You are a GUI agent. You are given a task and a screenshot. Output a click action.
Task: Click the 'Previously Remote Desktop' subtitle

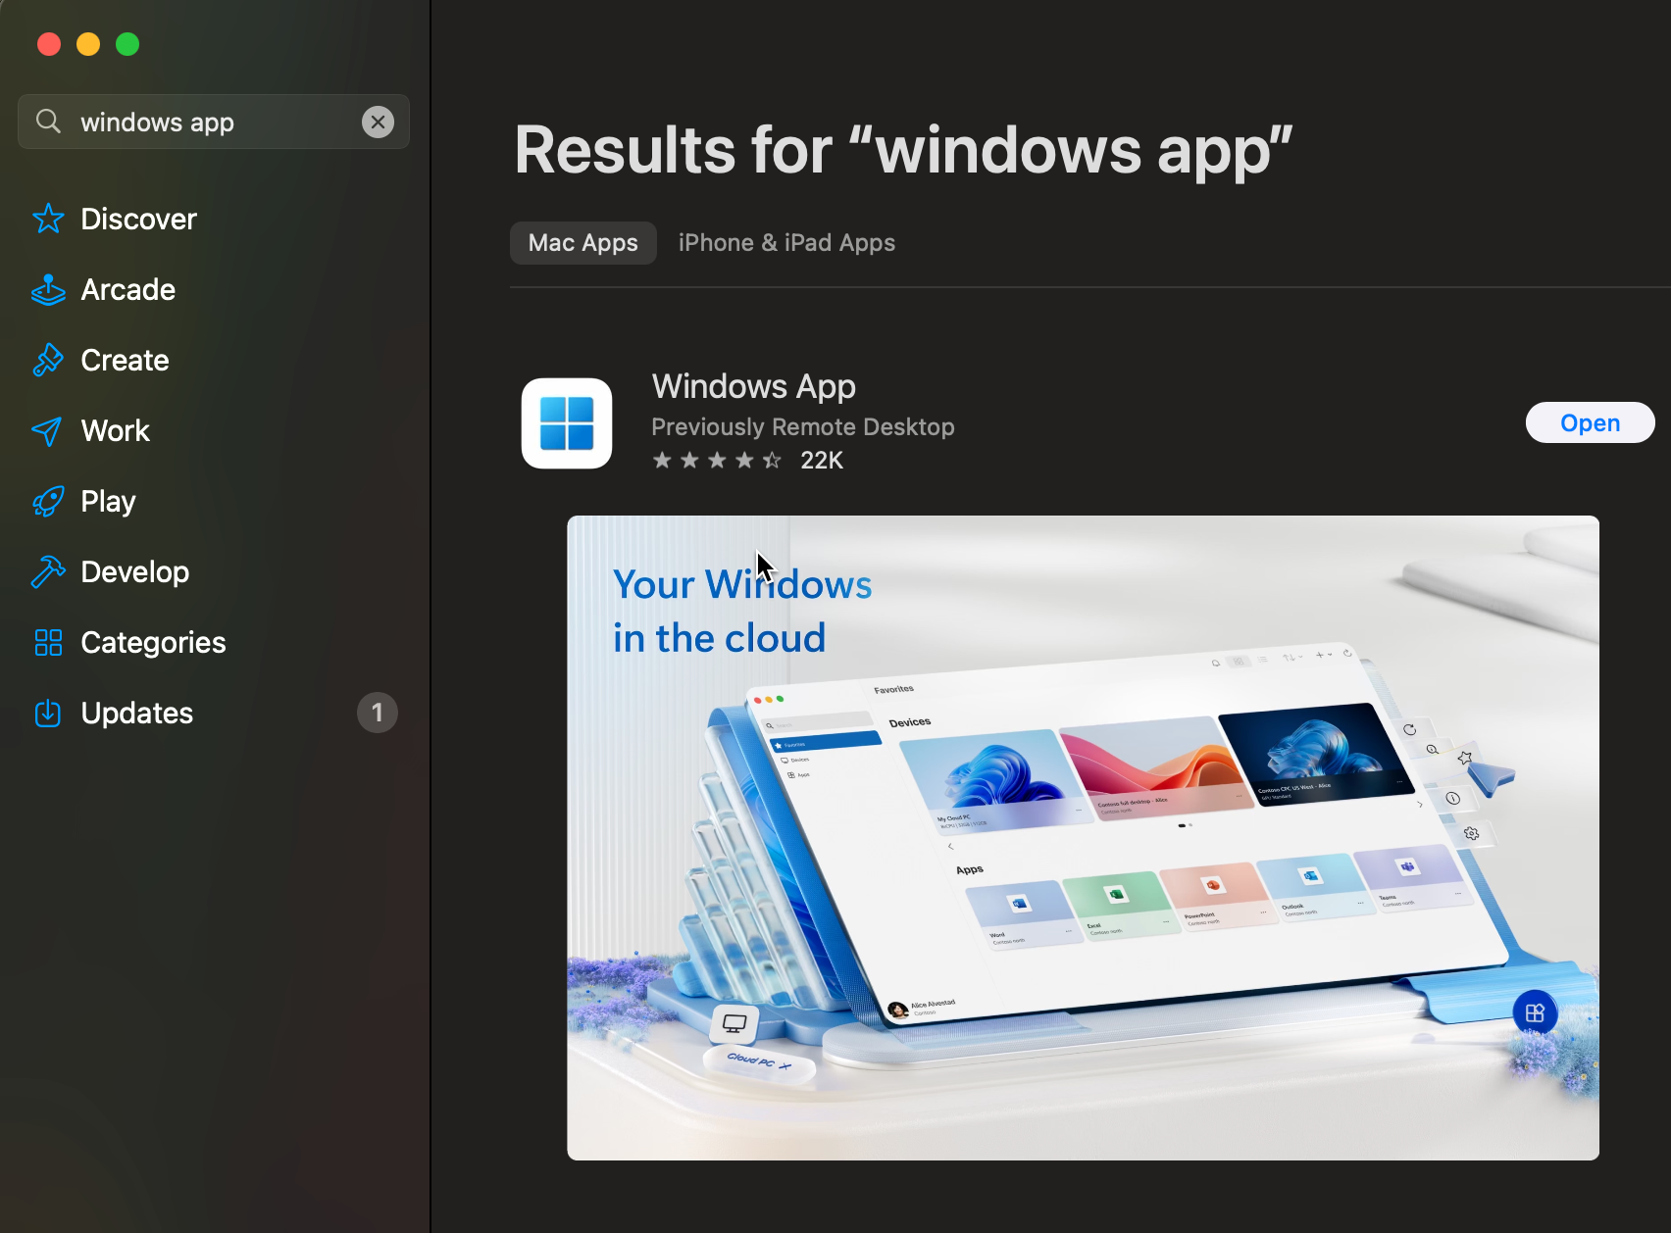[x=802, y=426]
